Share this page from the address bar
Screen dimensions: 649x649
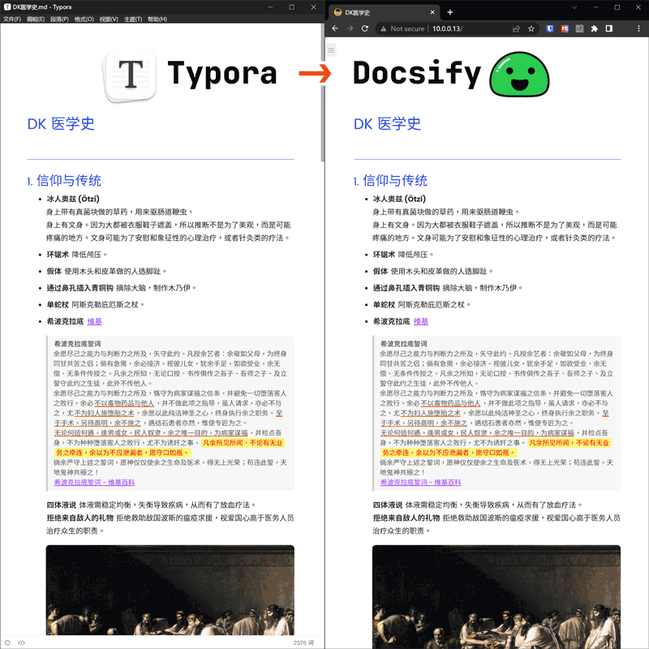click(x=516, y=28)
